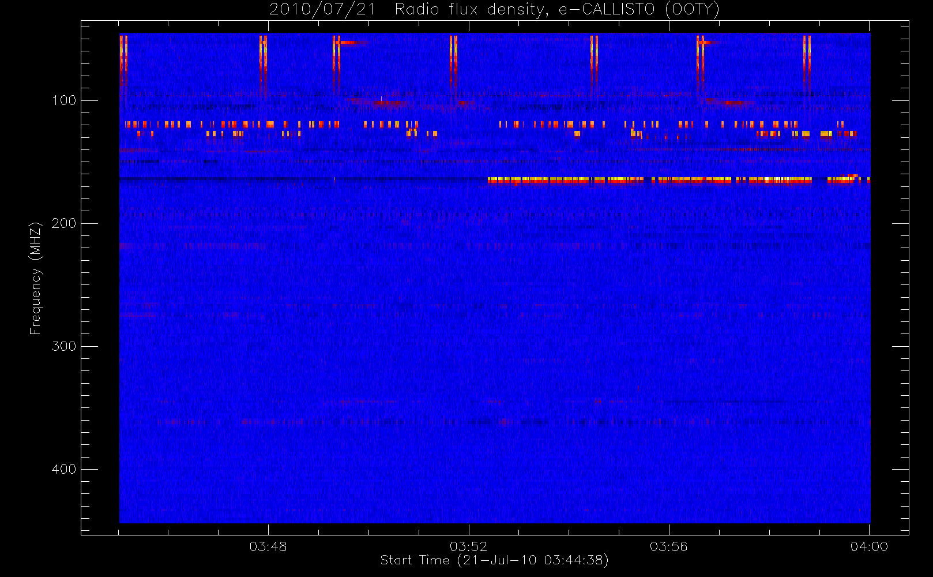Viewport: 933px width, 577px height.
Task: Click the 'Start Time (21-Jul-10 03:44:38)' label
Action: [x=494, y=560]
